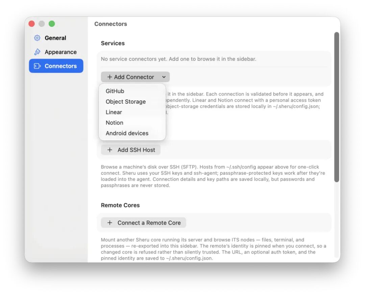
Task: Select the Connectors settings tab
Action: (56, 66)
